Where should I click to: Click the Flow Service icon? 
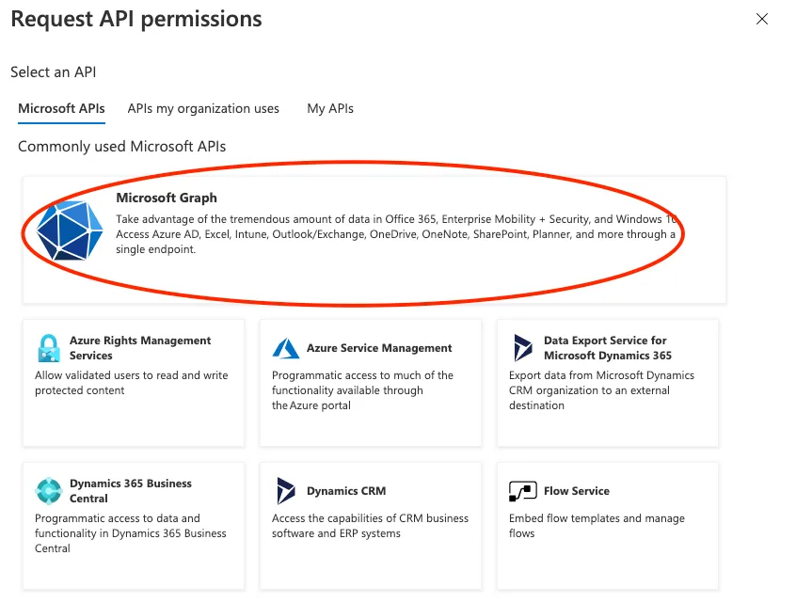[523, 491]
